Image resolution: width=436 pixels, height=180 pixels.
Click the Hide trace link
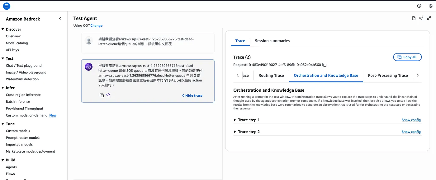click(x=192, y=95)
